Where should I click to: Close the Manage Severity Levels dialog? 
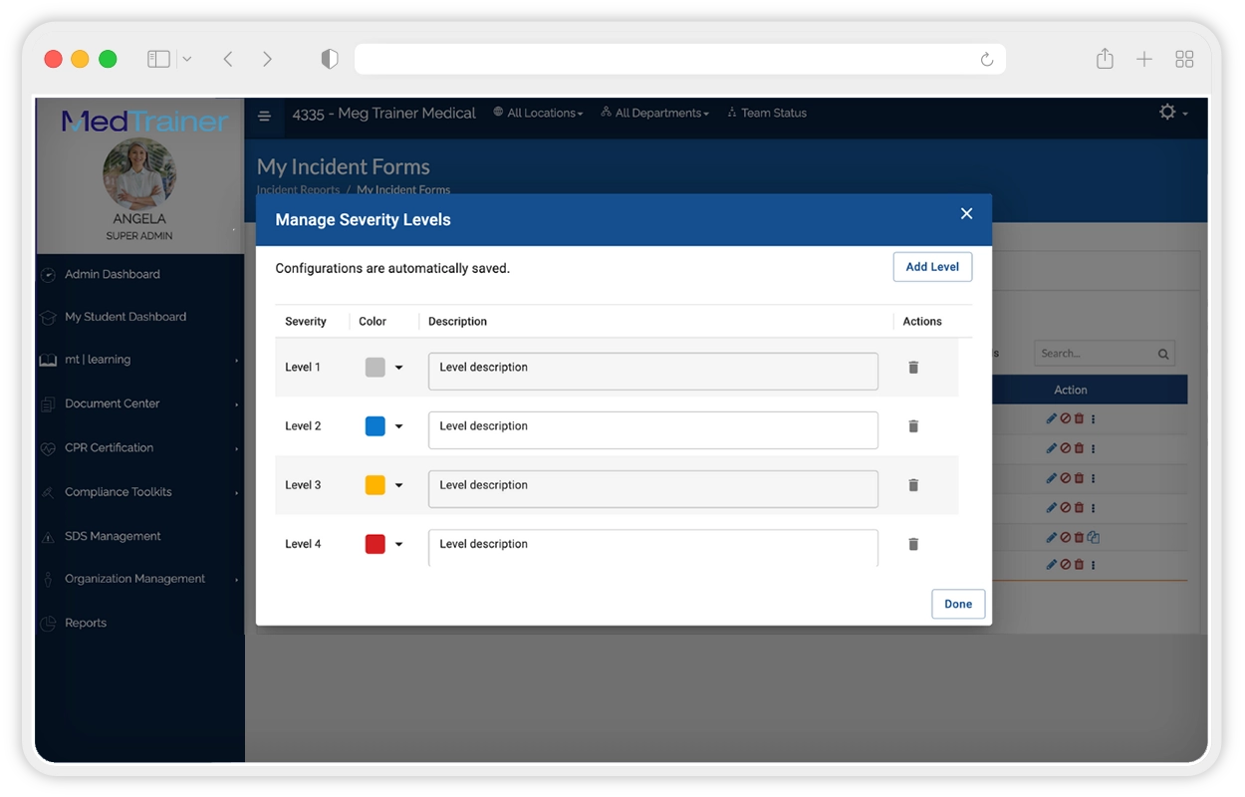point(966,214)
